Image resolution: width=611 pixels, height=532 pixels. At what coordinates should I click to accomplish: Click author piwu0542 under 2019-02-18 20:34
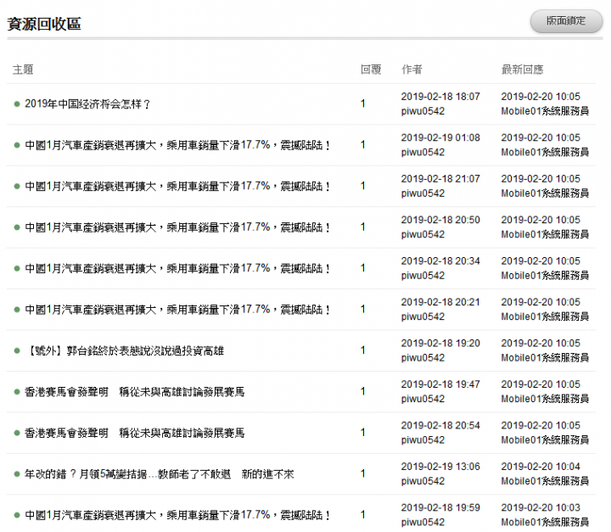(423, 276)
